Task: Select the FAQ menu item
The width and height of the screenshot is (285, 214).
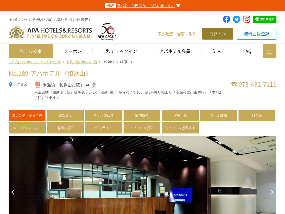Action: (247, 51)
